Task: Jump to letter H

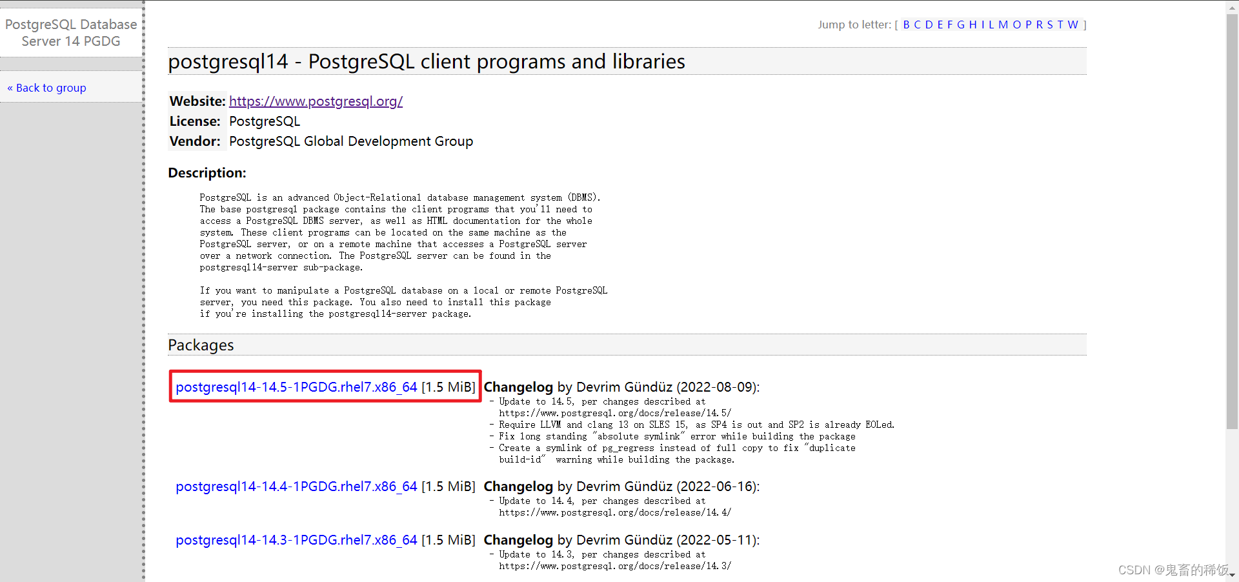Action: [x=973, y=25]
